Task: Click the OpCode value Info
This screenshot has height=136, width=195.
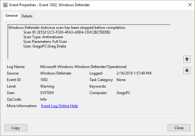Action: click(43, 99)
